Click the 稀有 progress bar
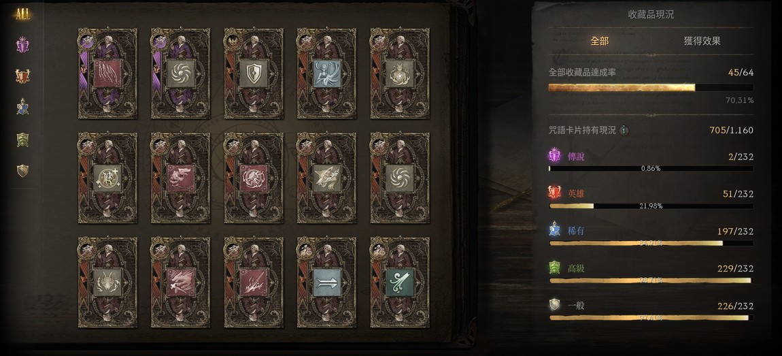Viewport: 782px width, 356px height. point(651,243)
